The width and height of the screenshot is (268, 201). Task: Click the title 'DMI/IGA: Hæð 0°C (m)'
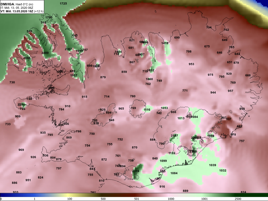coord(17,4)
